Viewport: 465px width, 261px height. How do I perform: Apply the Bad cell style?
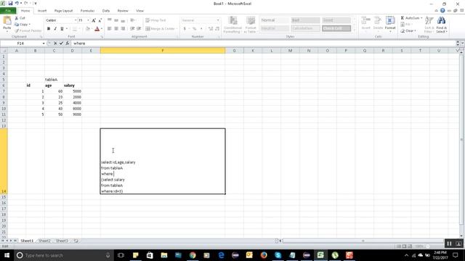click(305, 20)
